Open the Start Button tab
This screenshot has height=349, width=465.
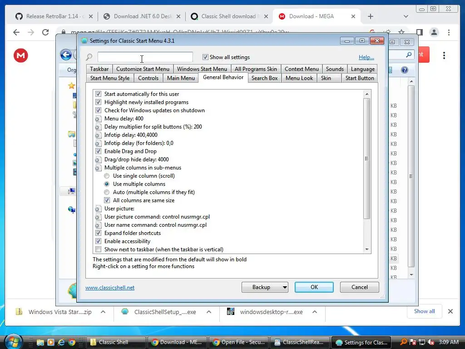point(360,78)
